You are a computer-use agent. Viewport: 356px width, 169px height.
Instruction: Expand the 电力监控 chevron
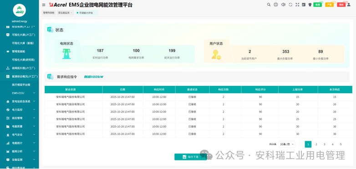click(34, 109)
